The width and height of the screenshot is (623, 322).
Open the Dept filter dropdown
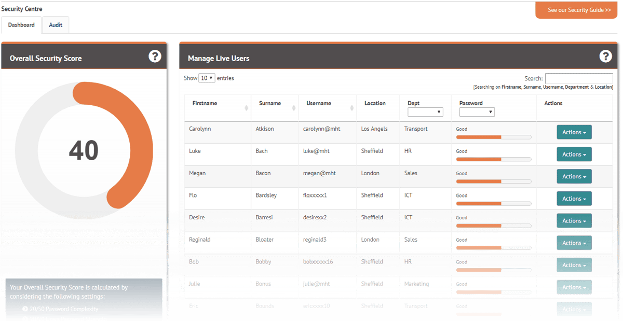pos(425,112)
